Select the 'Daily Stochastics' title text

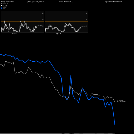point(7,2)
